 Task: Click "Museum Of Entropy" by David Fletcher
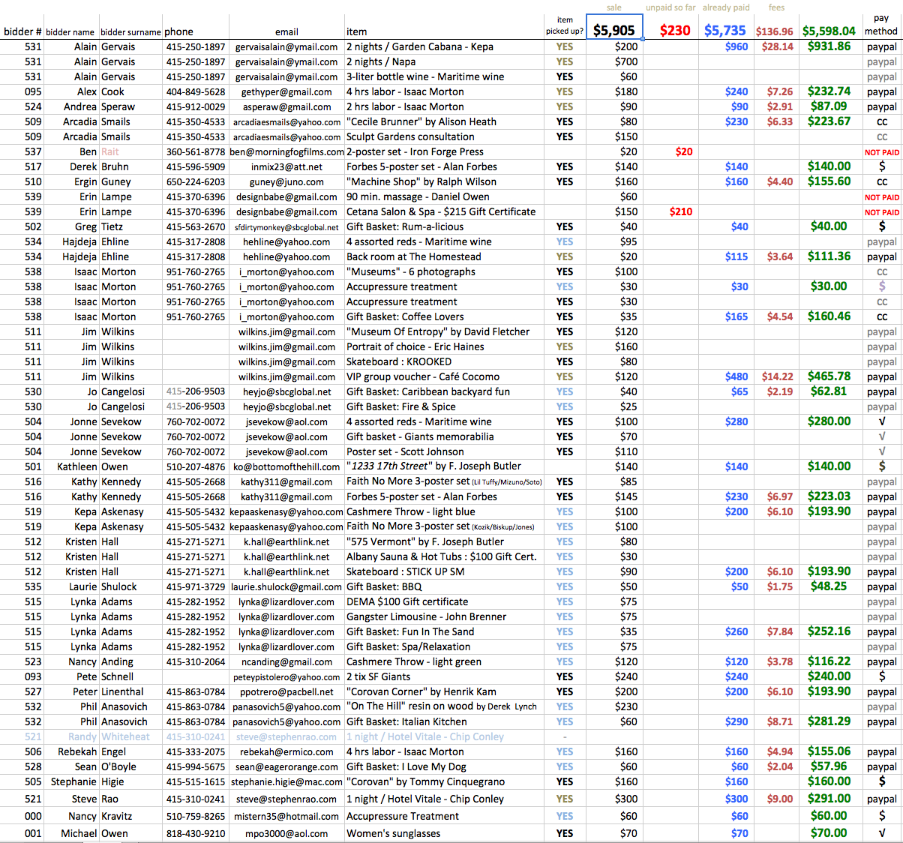438,331
